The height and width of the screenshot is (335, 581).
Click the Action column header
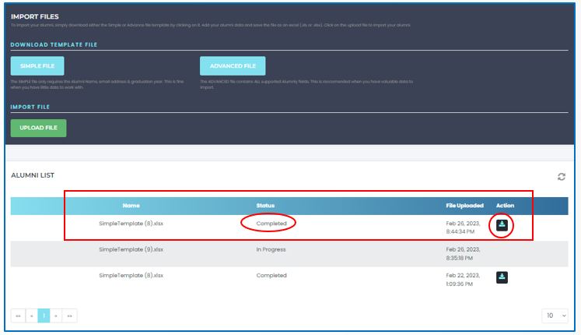(x=505, y=206)
